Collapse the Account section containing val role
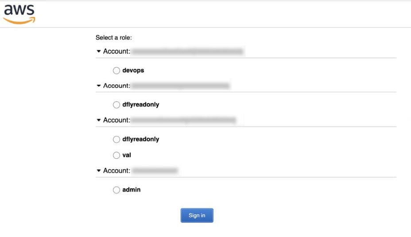The height and width of the screenshot is (237, 411). 99,120
